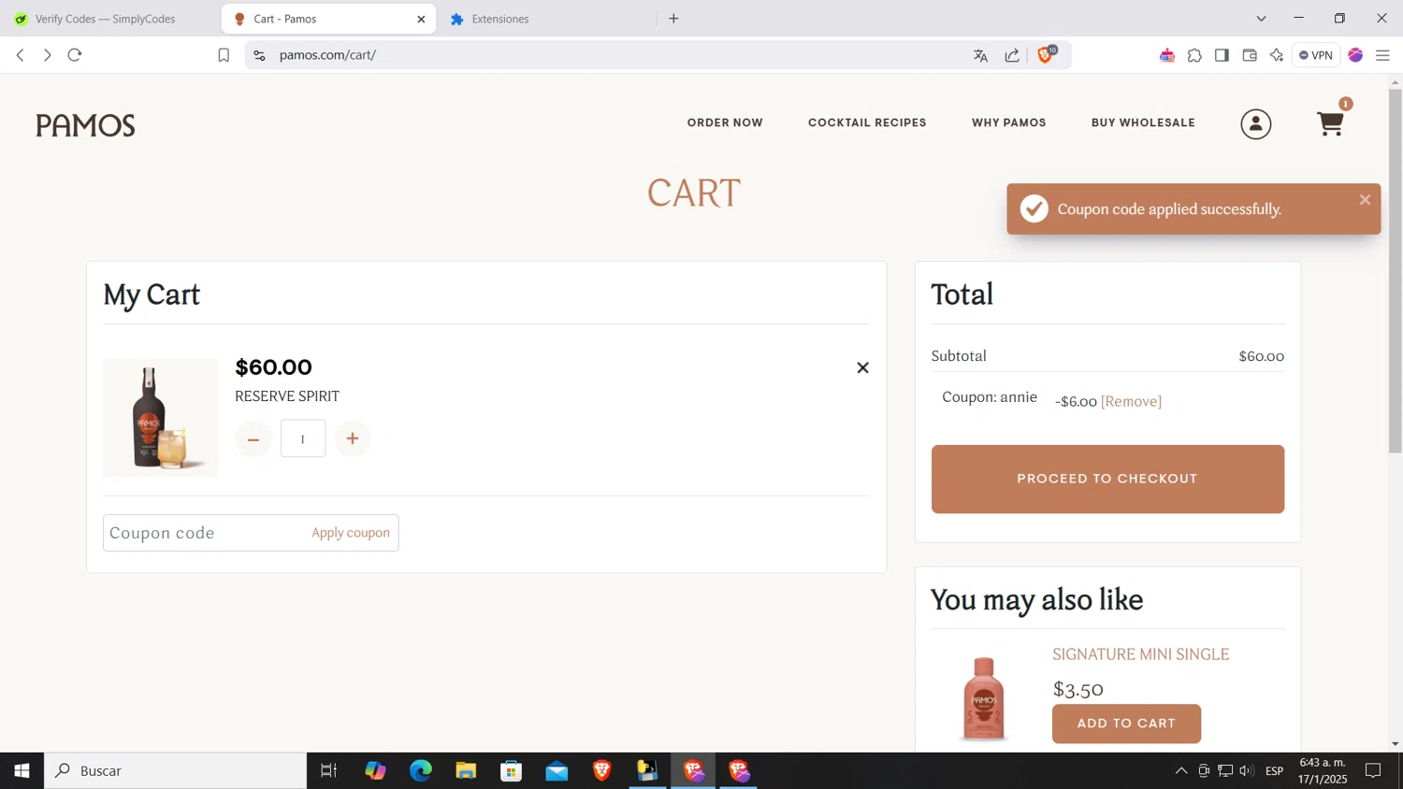Switch to the Verify Codes SimplyCodes tab

click(108, 19)
